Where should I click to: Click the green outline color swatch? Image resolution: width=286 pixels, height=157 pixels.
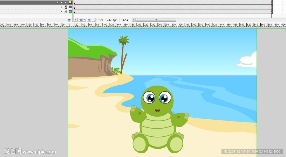(x=70, y=12)
